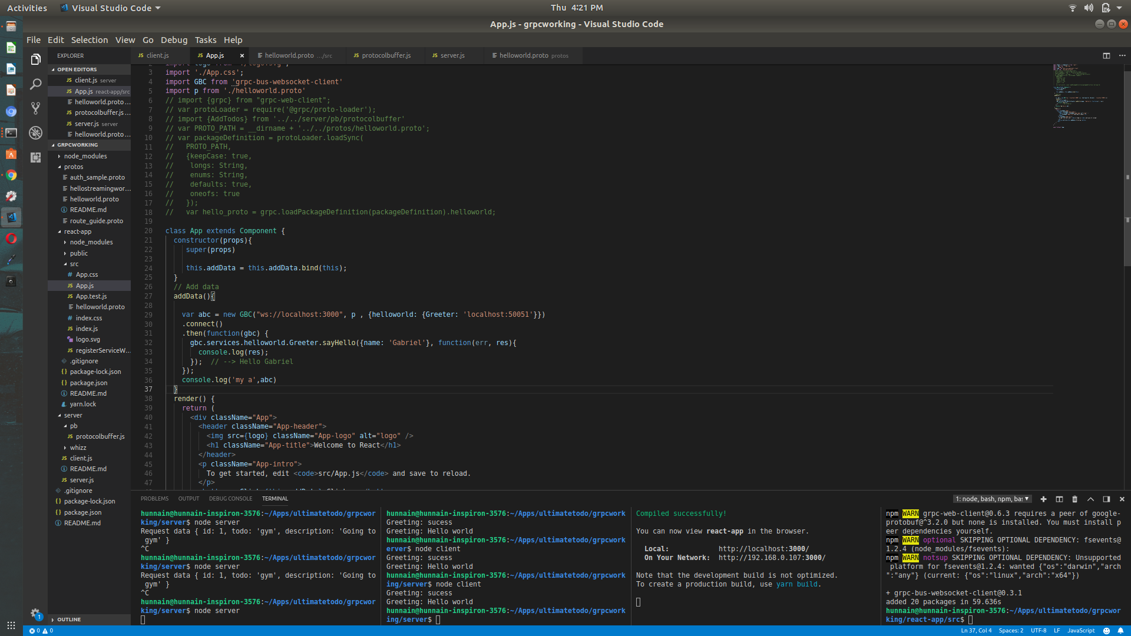Launch Chrome from the Ubuntu dock
Image resolution: width=1131 pixels, height=636 pixels.
tap(11, 175)
